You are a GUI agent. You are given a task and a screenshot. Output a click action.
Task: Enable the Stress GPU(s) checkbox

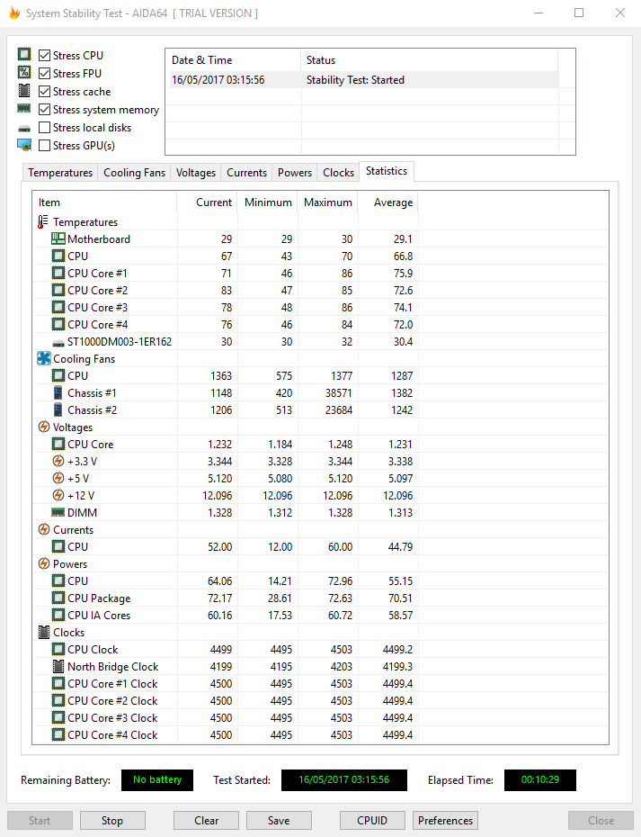45,145
